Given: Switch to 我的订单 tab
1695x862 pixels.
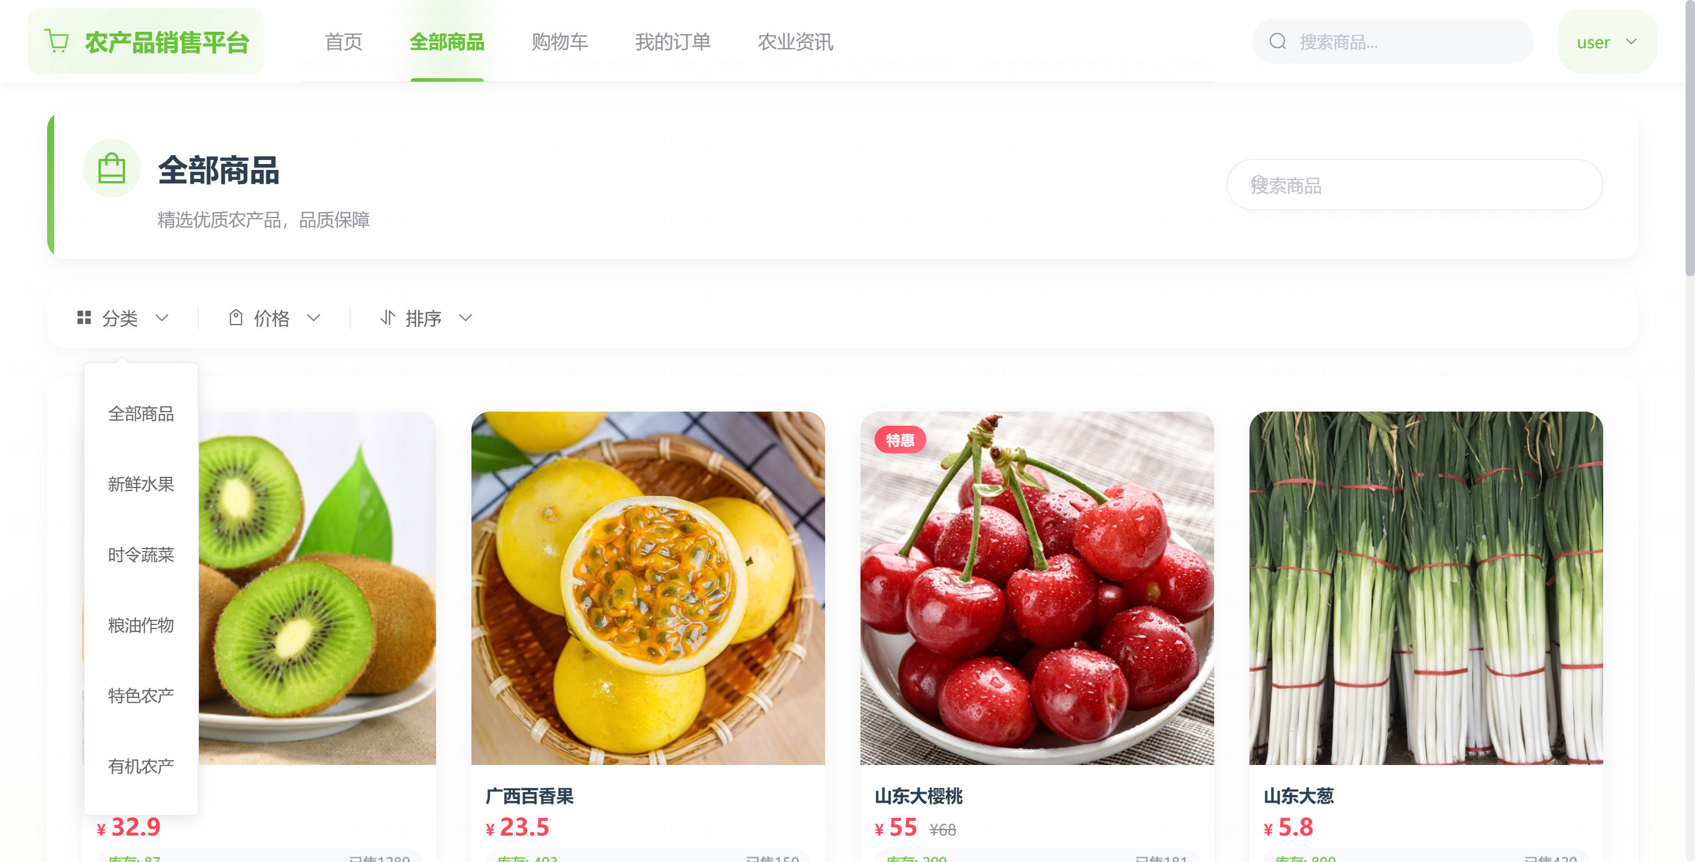Looking at the screenshot, I should (673, 41).
